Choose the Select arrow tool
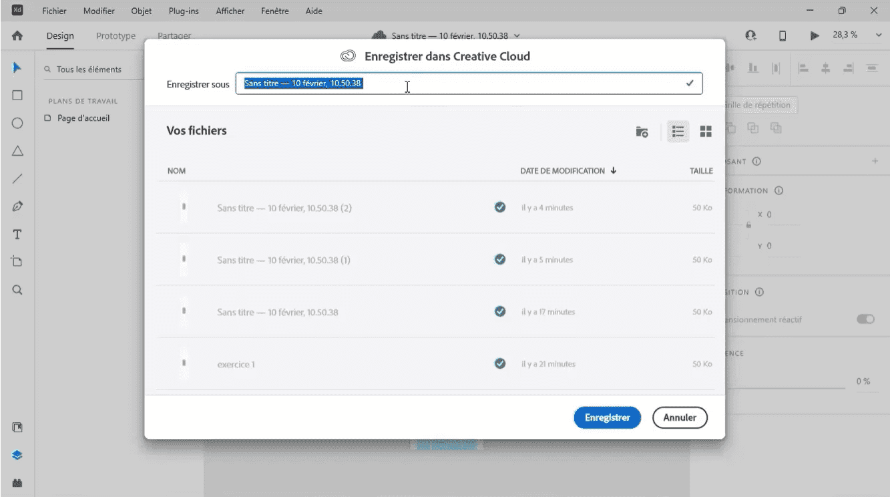 [x=17, y=67]
